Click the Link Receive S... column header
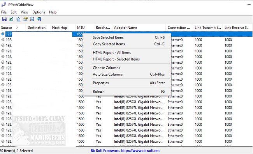The image size is (253, 154). 237,28
